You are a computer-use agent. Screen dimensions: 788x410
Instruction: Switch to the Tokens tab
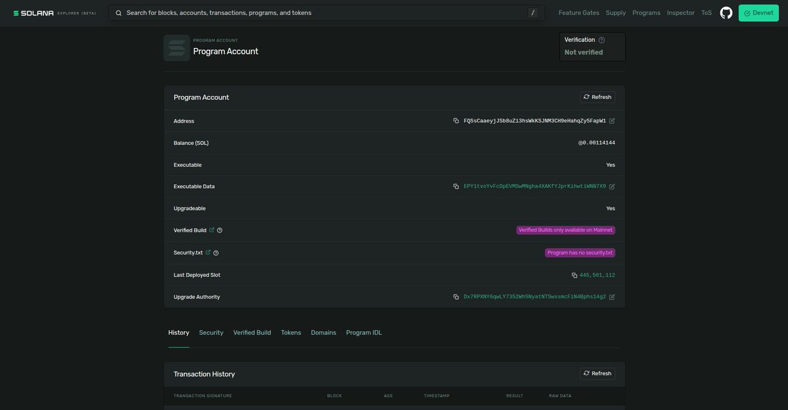pos(291,333)
